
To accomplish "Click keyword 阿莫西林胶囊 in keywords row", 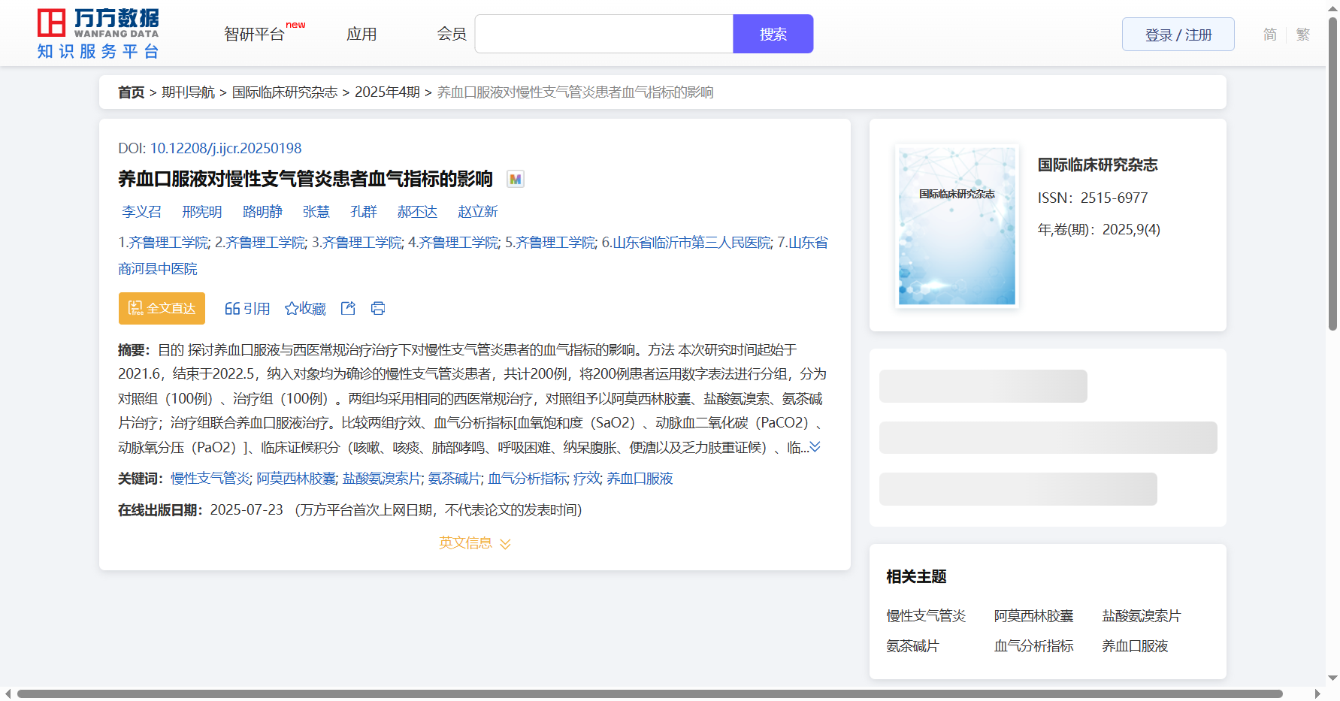I will point(296,479).
